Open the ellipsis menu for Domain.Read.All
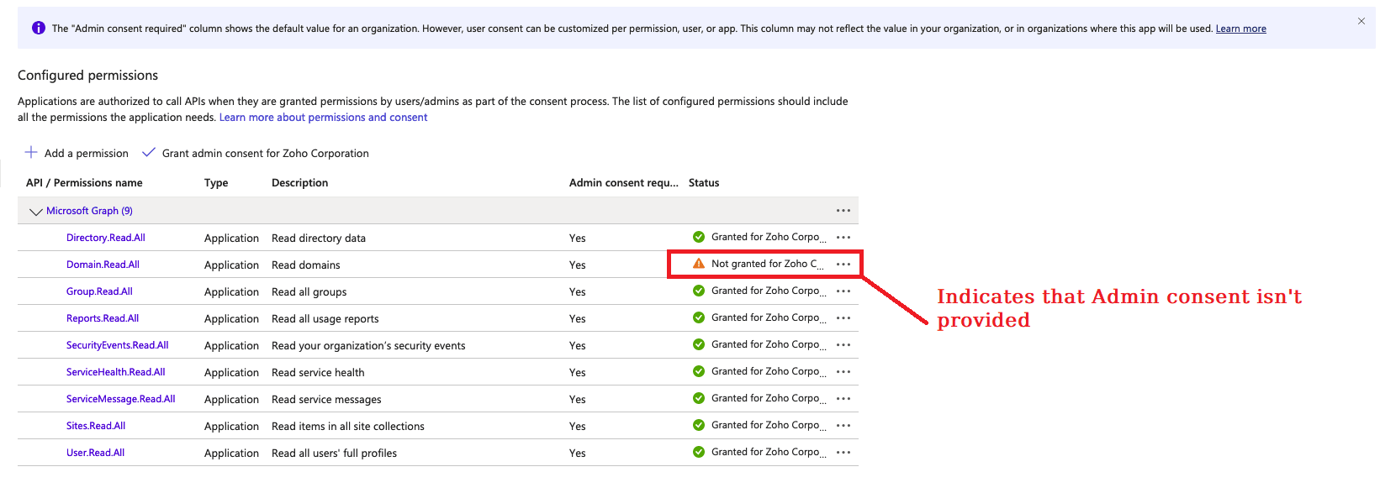 pos(843,265)
